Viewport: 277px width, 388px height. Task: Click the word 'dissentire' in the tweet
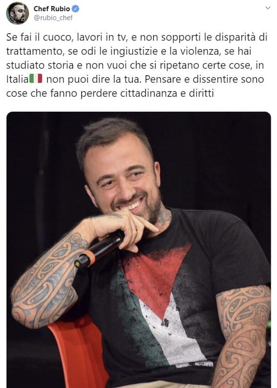click(216, 79)
